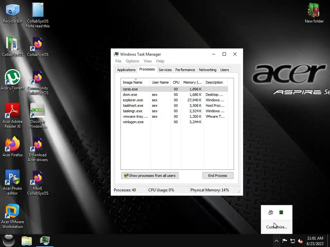Switch to the Networking tab
Screen dimensions: 330x247
click(208, 70)
